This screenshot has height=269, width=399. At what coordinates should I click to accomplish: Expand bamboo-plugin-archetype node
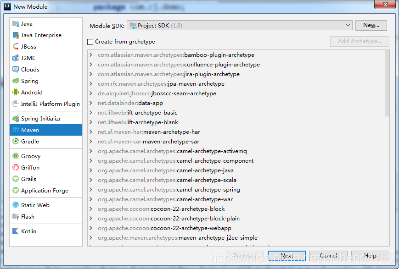[91, 55]
